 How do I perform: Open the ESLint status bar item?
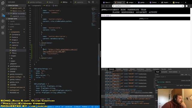pos(77,107)
